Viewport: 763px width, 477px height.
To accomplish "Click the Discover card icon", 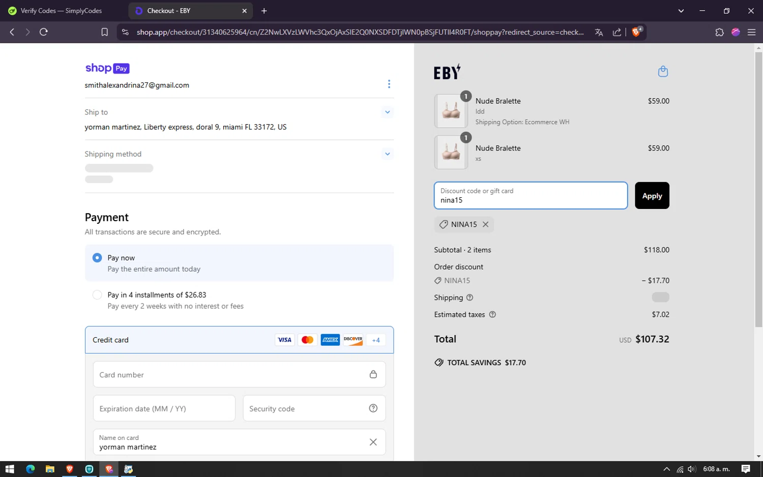I will pyautogui.click(x=353, y=340).
